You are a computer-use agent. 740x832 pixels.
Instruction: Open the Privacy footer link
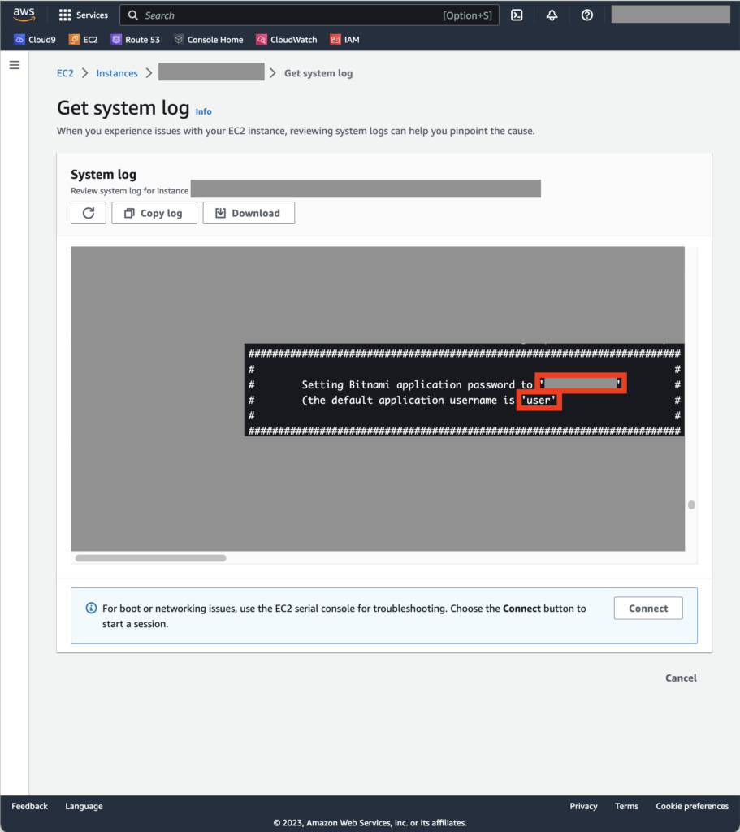tap(583, 806)
